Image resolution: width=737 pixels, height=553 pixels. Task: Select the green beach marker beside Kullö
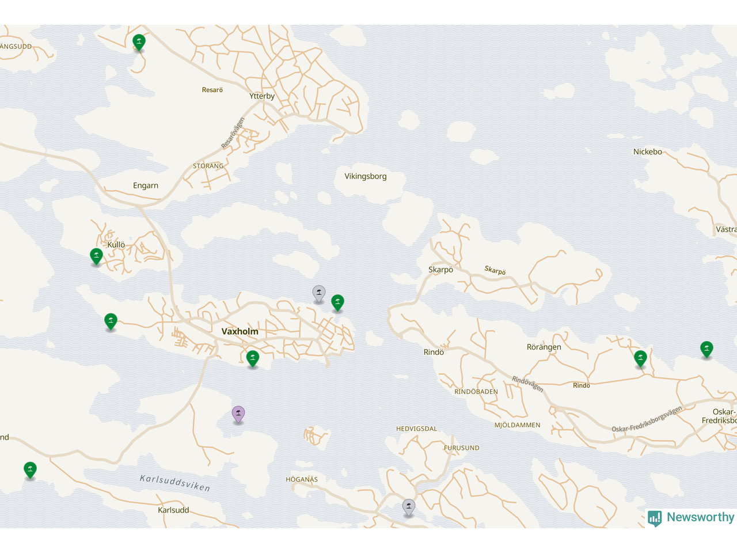pyautogui.click(x=97, y=256)
